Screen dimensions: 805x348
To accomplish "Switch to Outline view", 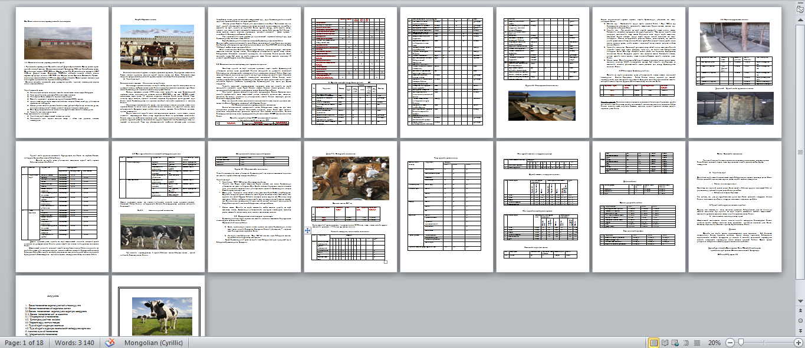I will (686, 343).
